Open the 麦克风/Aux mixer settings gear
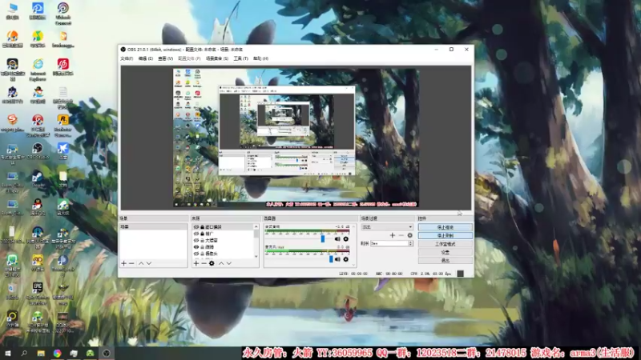Screen dimensions: 641x360 [346, 259]
